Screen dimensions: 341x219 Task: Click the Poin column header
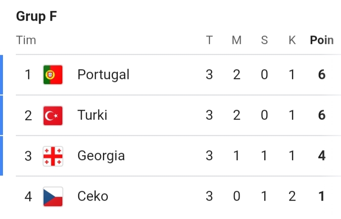(x=322, y=40)
